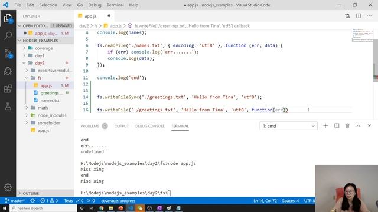Click the master branch indicator
Screen dimensions: 378x212
tap(15, 201)
